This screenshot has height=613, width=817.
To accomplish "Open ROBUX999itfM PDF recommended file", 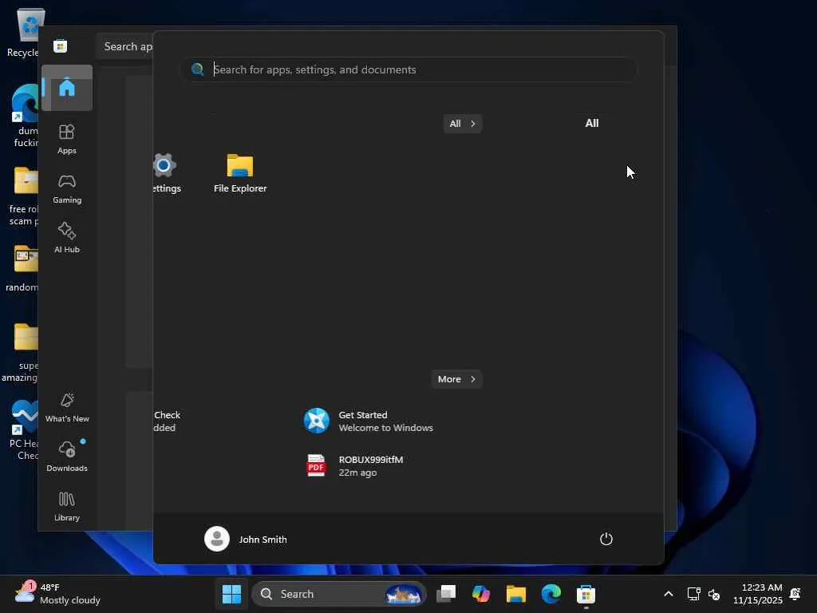I will (x=354, y=465).
